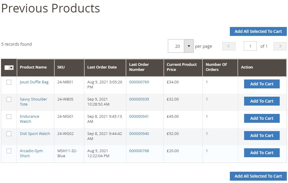Screen dimensions: 288x183
Task: Check the Didi Sport Watch row checkbox
Action: pyautogui.click(x=9, y=134)
